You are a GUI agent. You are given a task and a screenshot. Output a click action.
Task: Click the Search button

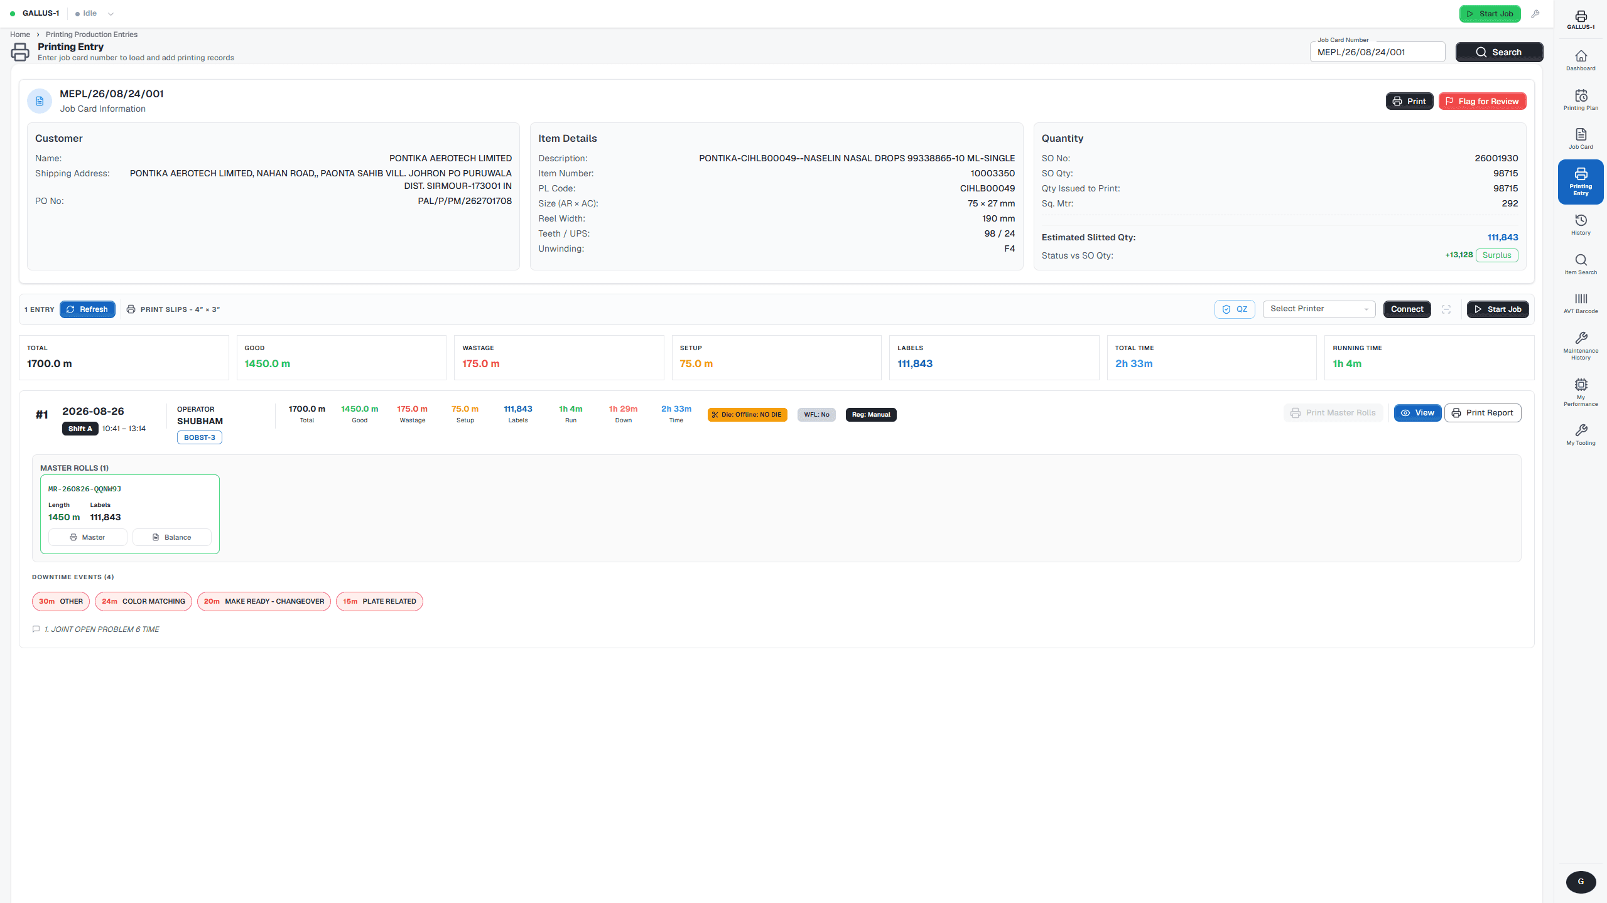click(x=1499, y=52)
